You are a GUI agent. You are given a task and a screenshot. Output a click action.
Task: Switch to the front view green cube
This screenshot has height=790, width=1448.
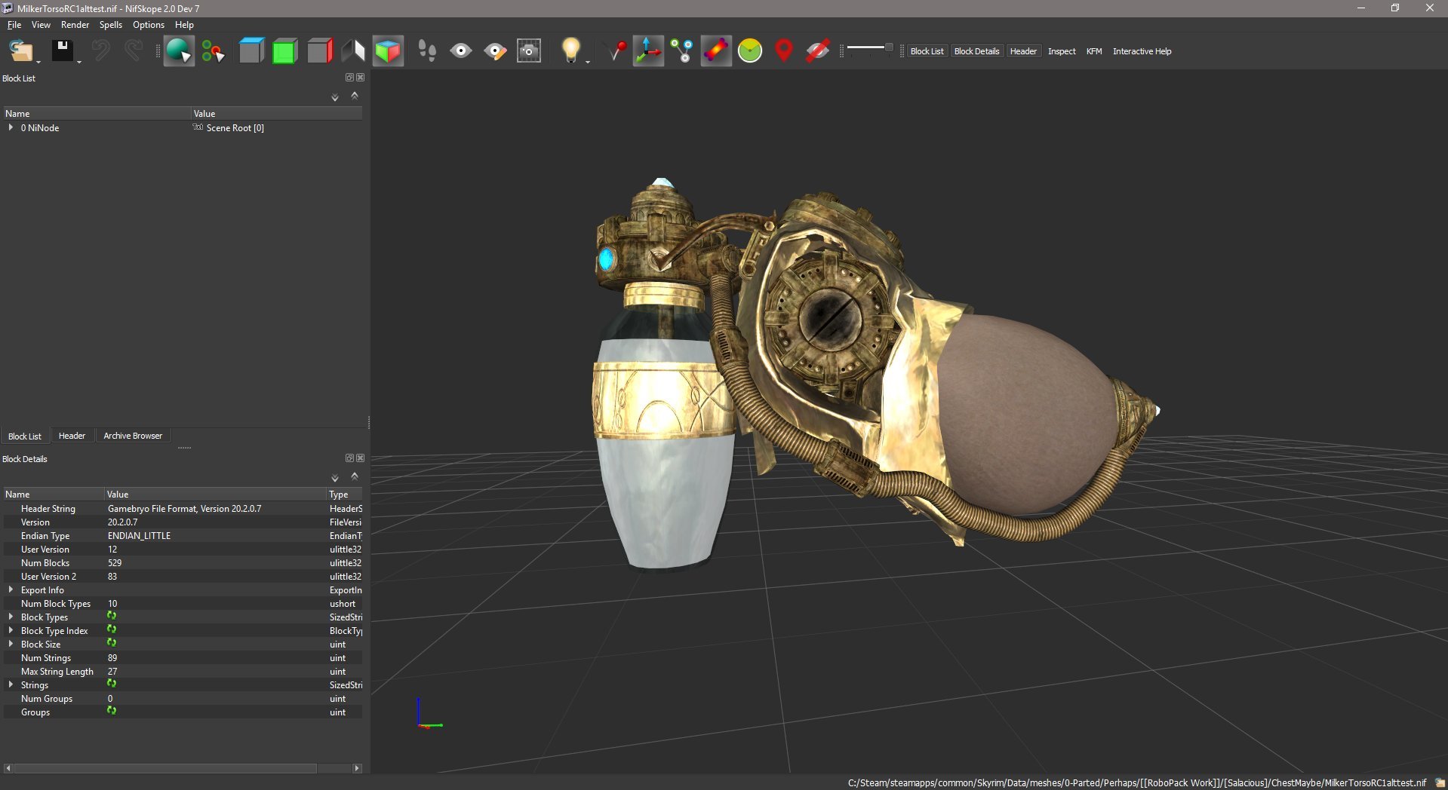(285, 51)
